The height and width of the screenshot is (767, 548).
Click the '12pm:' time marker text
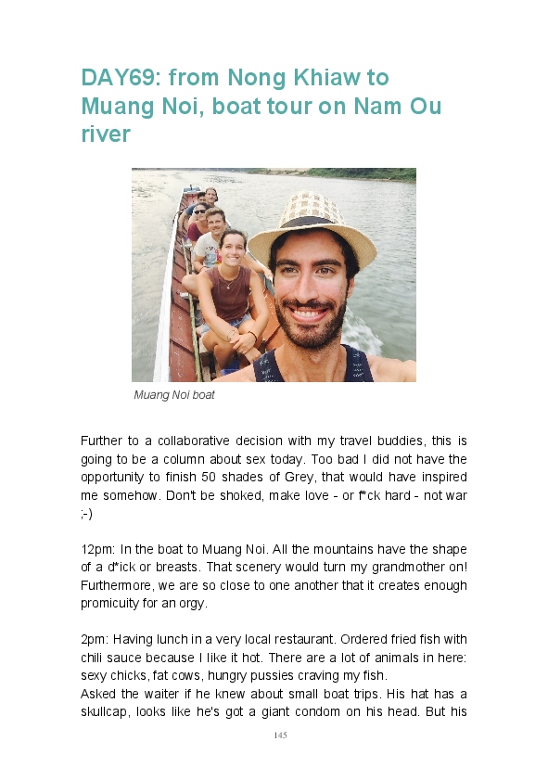[98, 549]
